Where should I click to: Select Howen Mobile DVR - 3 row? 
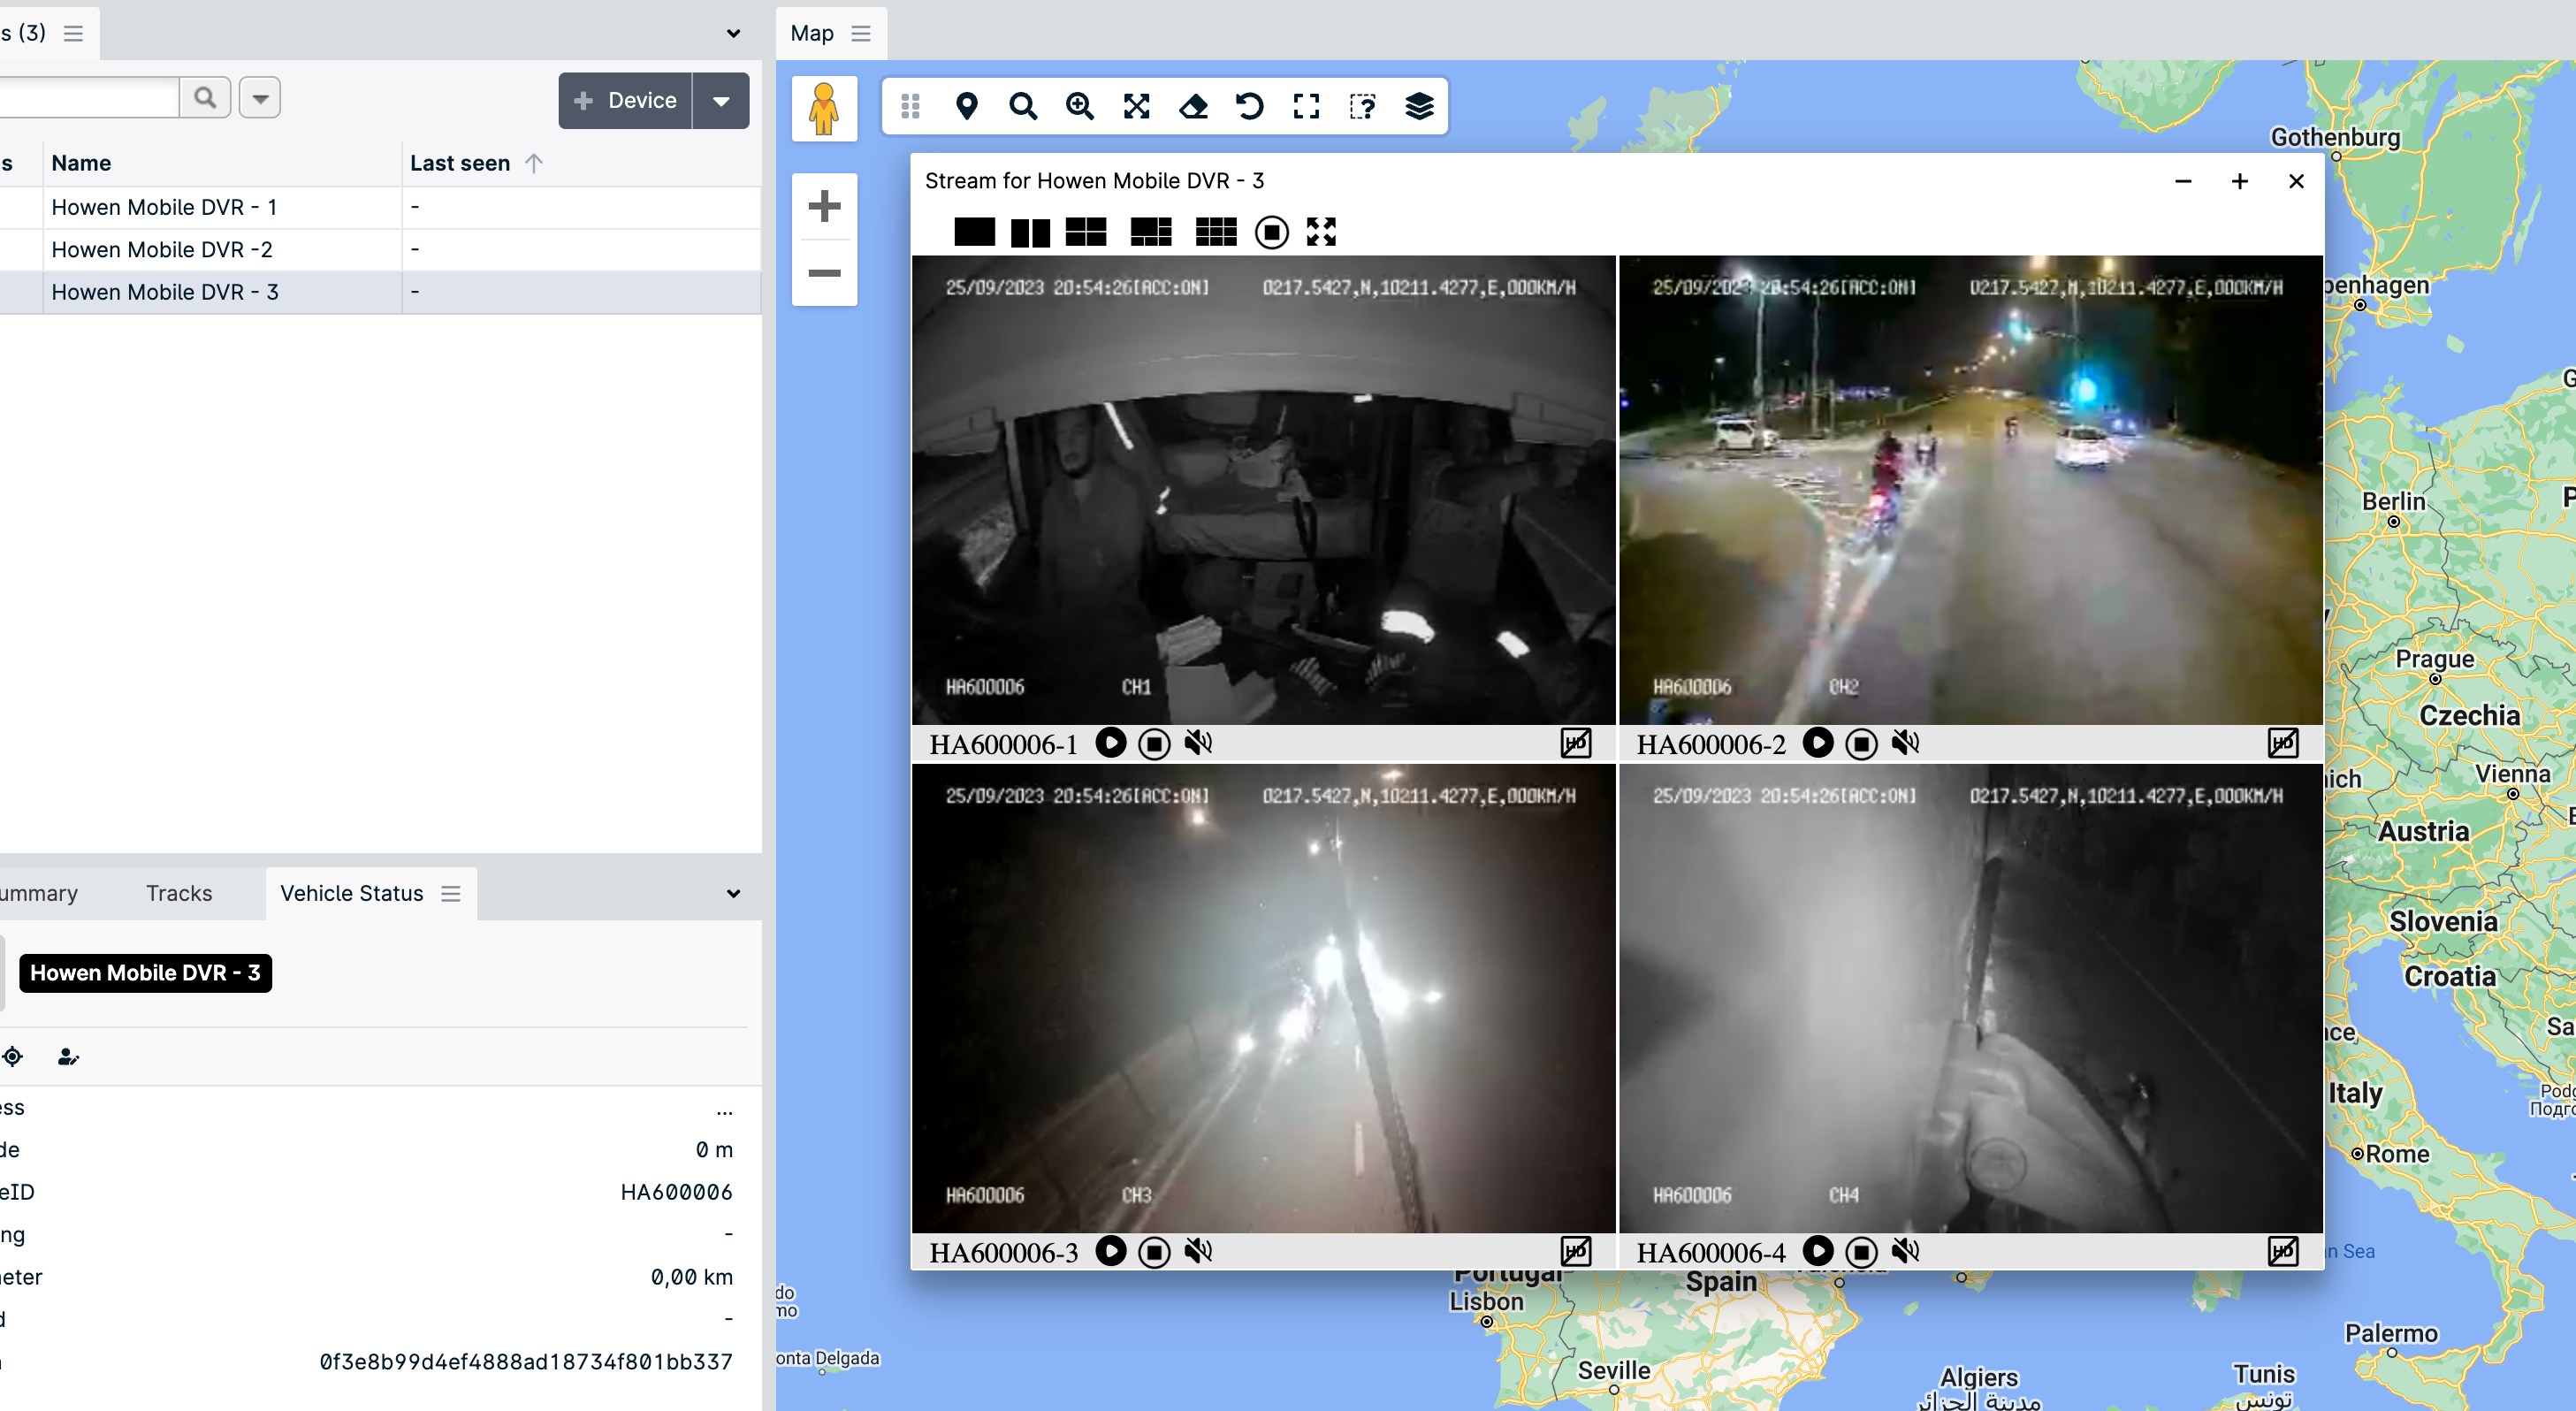click(380, 292)
